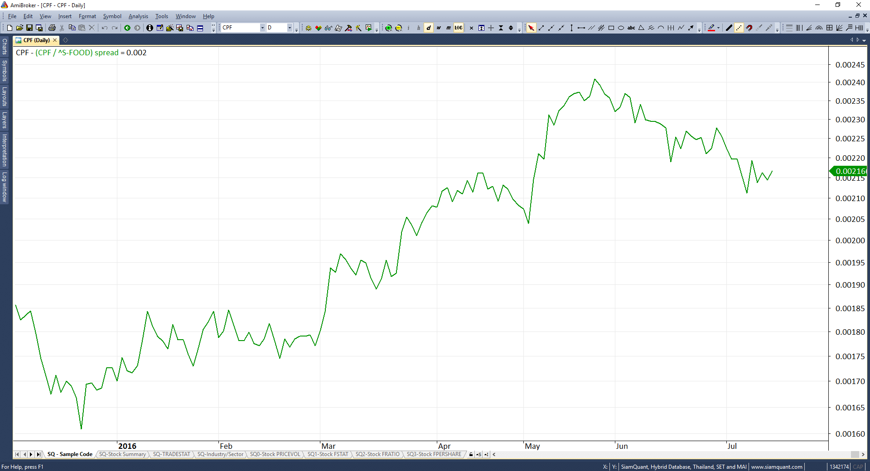
Task: Open the Analysis menu
Action: point(138,16)
